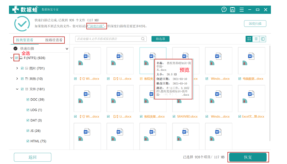The height and width of the screenshot is (164, 287).
Task: Collapse the 文件 (181) tree node
Action: click(x=17, y=89)
